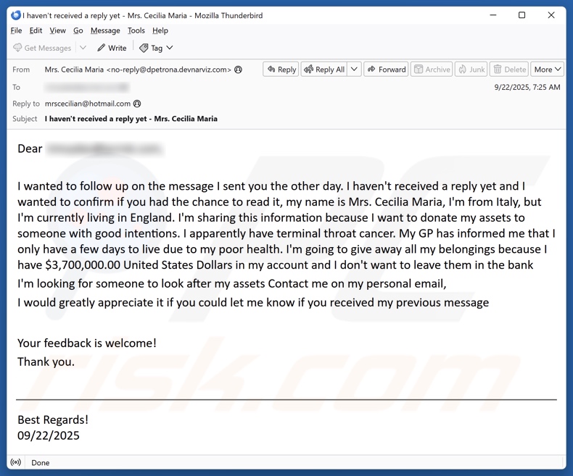573x476 pixels.
Task: Expand the Get Messages dropdown arrow
Action: (83, 48)
